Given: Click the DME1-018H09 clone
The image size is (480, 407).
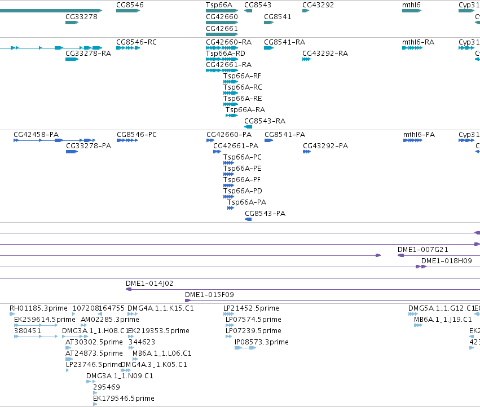Looking at the screenshot, I should coord(451,267).
